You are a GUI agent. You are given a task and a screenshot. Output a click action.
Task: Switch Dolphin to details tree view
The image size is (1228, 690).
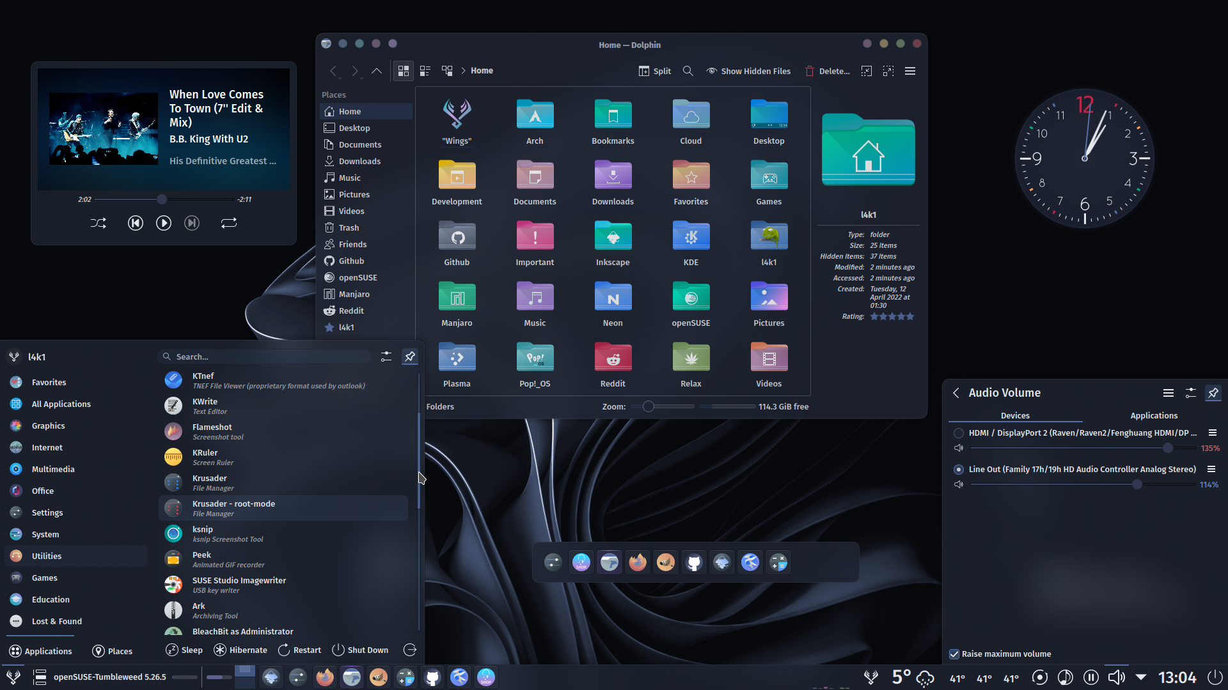pyautogui.click(x=447, y=71)
